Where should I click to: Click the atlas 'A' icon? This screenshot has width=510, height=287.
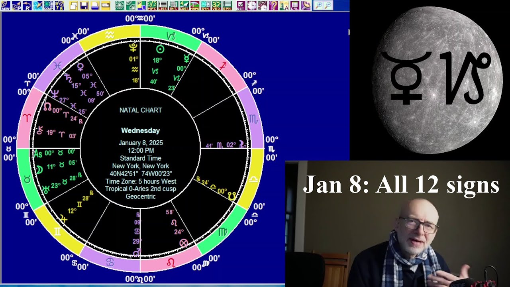pos(284,6)
